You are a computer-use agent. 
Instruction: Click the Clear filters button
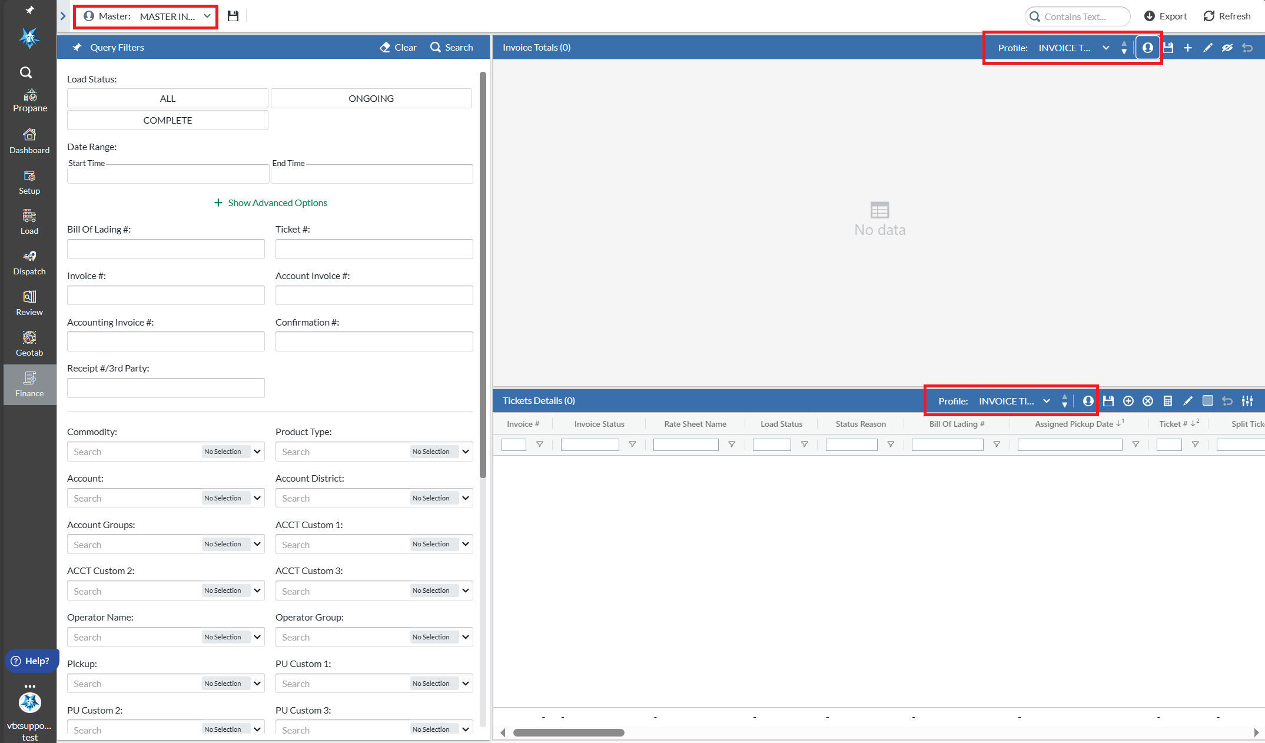tap(398, 47)
